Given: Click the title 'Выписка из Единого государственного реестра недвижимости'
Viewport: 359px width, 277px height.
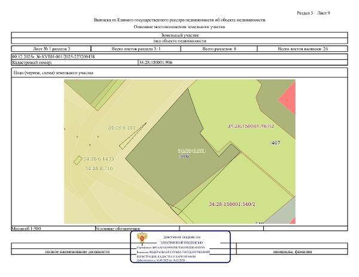Looking at the screenshot, I should (180, 20).
